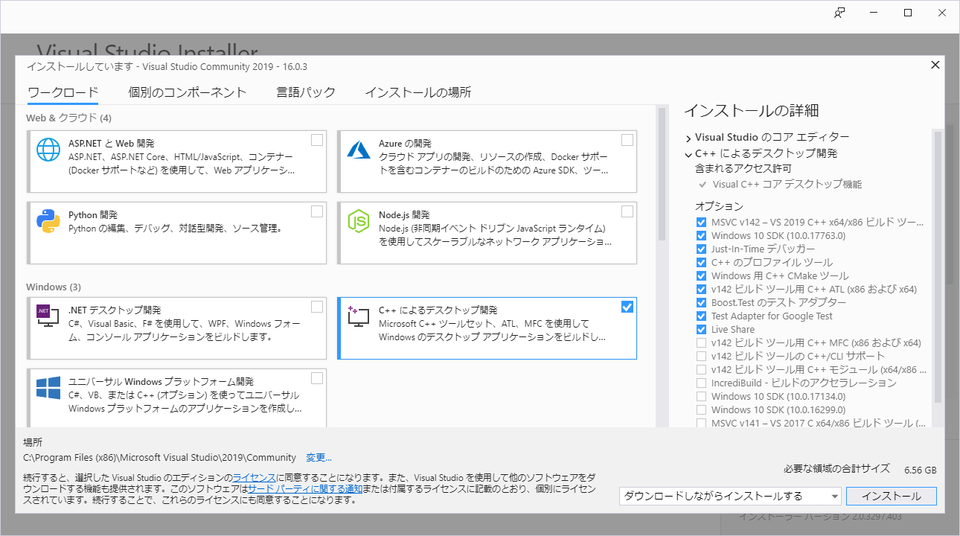Click the C++ desktop development icon

point(359,318)
